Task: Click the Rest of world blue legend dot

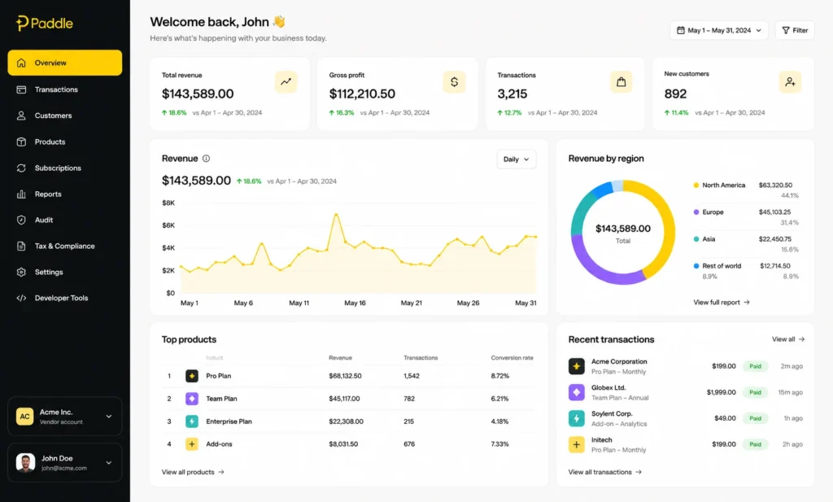Action: pyautogui.click(x=696, y=265)
